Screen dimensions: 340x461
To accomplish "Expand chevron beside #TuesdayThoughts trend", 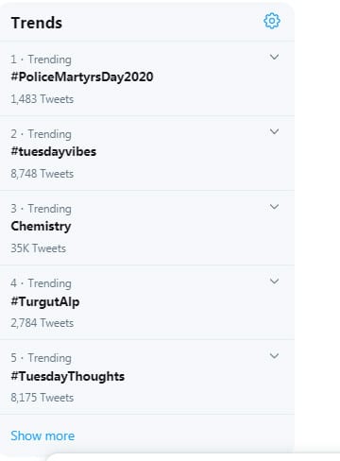I will click(274, 356).
